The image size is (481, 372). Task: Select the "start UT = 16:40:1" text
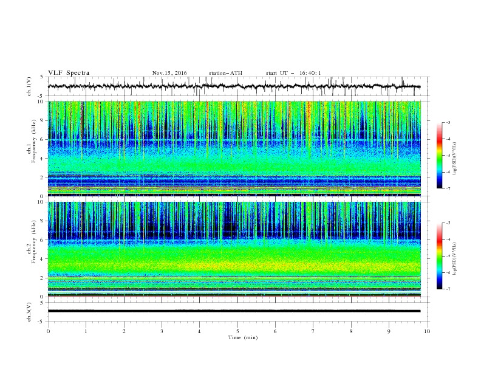(x=293, y=73)
